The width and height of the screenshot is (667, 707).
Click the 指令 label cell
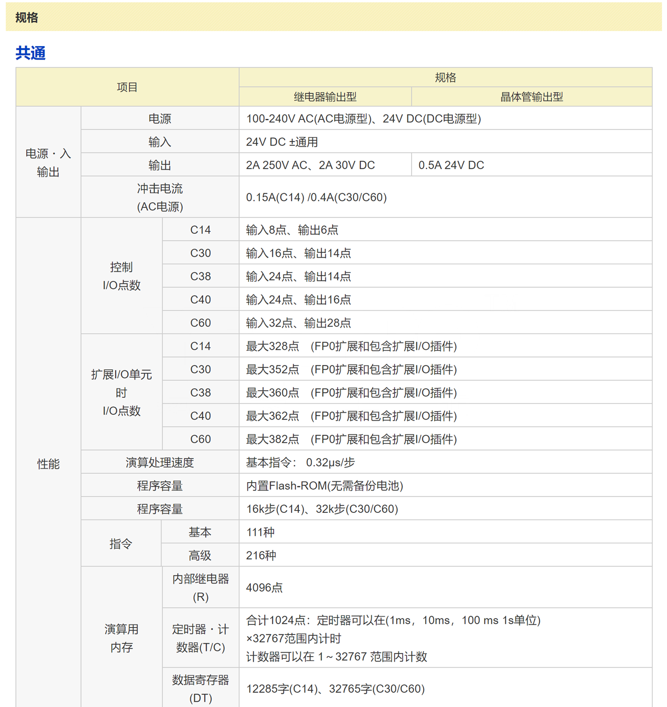tap(121, 543)
